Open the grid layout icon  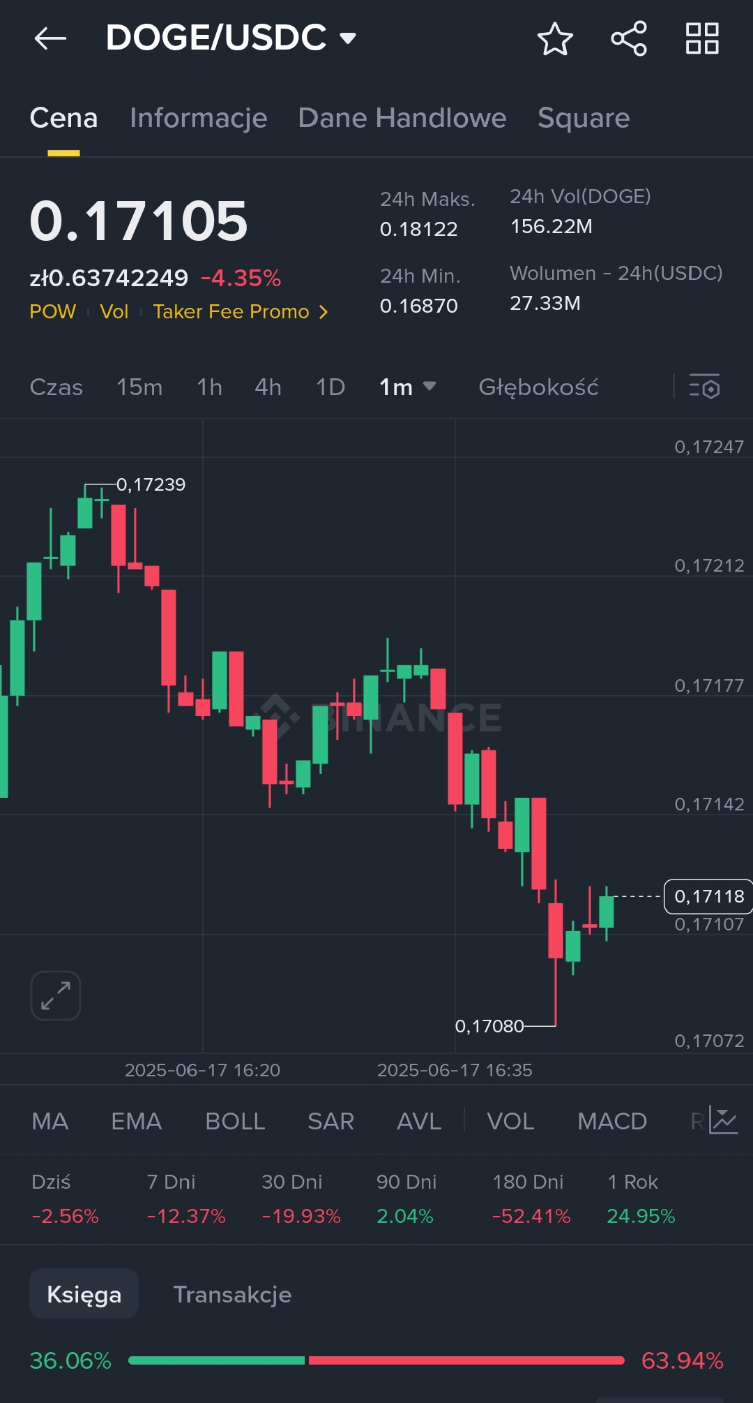[702, 38]
